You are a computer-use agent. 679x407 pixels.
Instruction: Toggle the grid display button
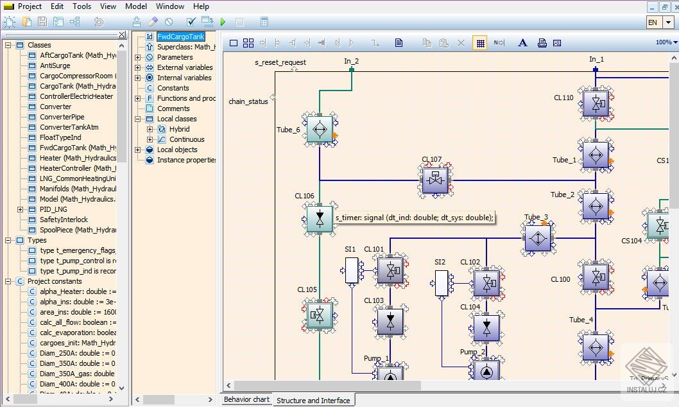(480, 43)
